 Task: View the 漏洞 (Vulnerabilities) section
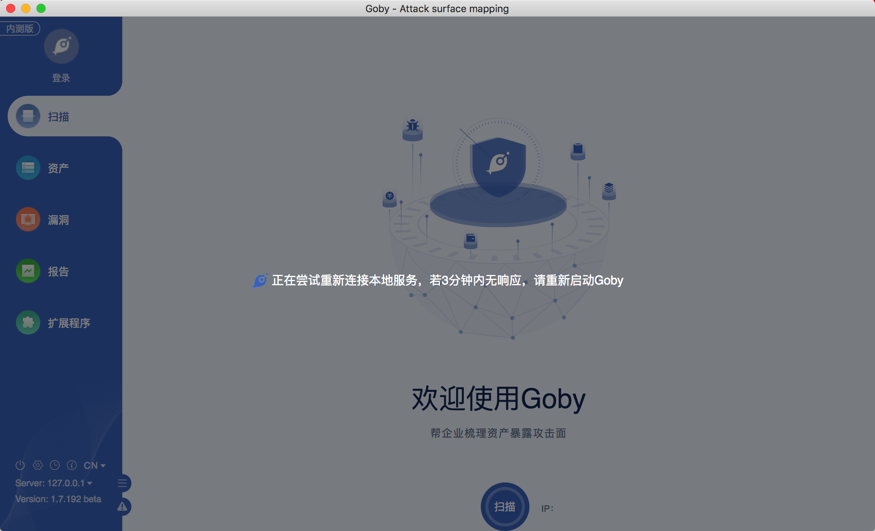click(59, 219)
